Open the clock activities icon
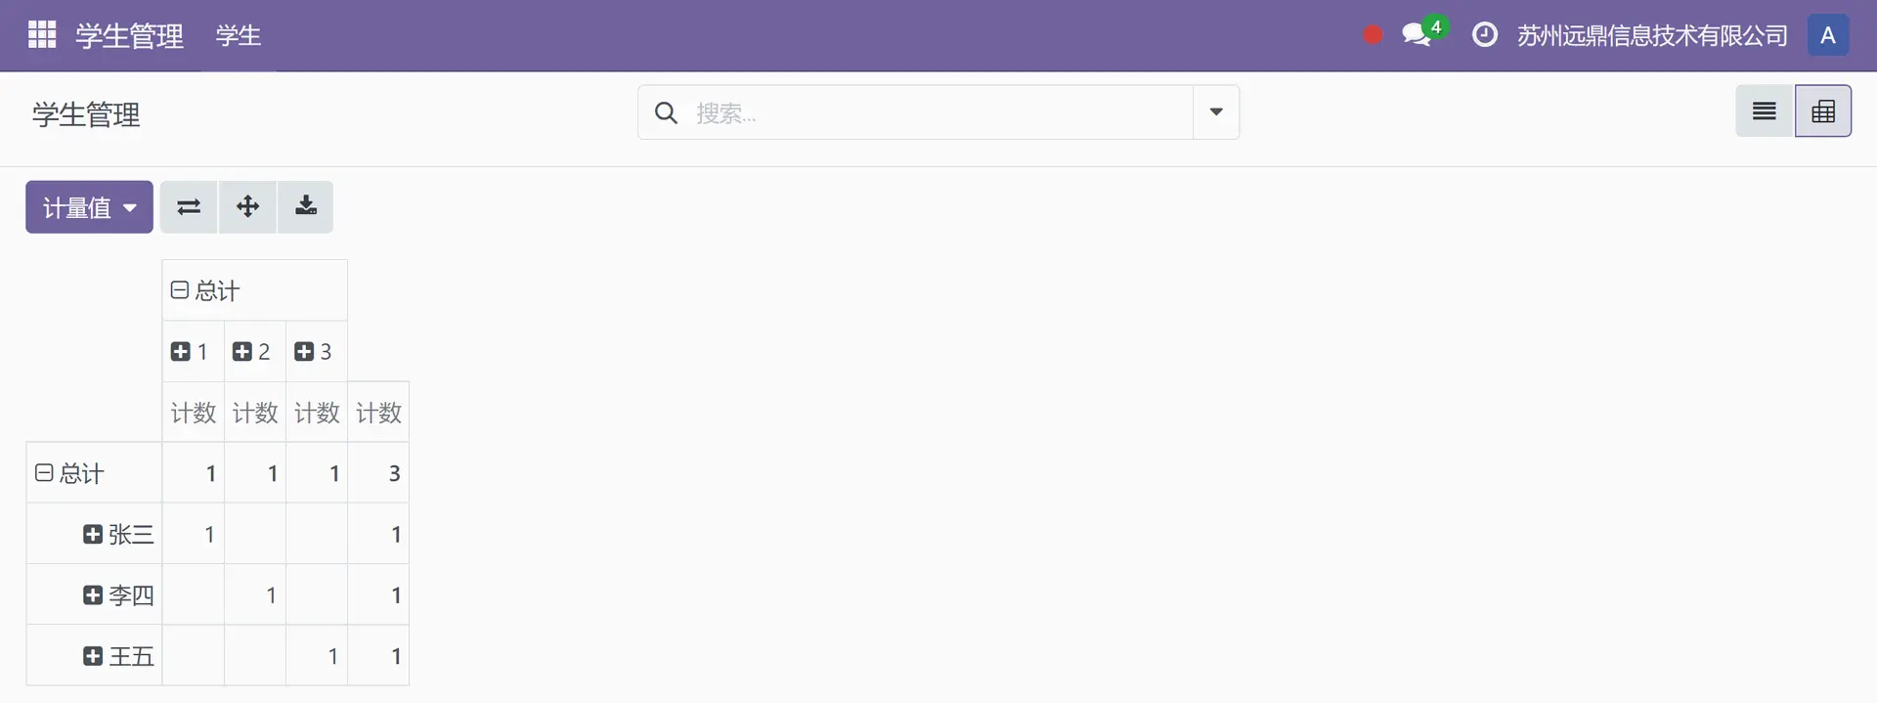This screenshot has height=703, width=1877. coord(1484,35)
